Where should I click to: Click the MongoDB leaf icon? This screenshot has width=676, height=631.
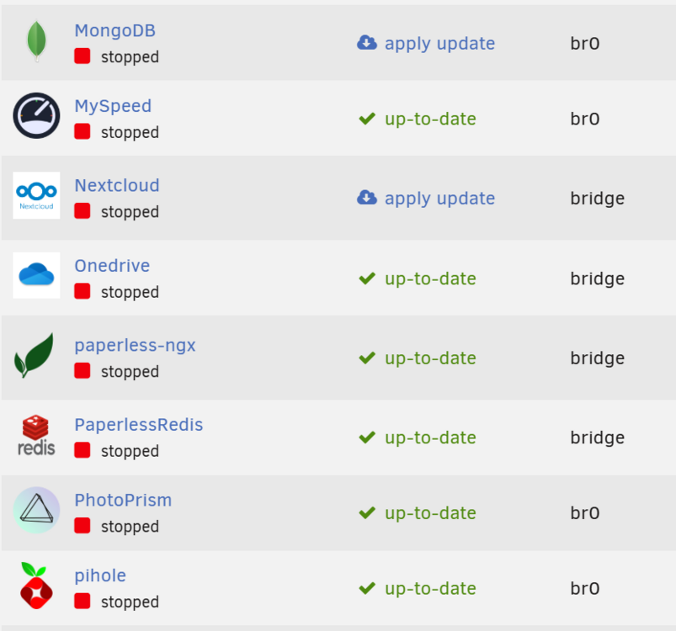[x=37, y=41]
